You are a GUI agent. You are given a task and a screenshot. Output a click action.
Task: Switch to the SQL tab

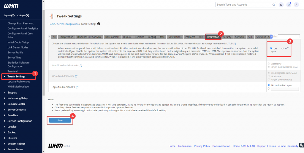coord(250,37)
